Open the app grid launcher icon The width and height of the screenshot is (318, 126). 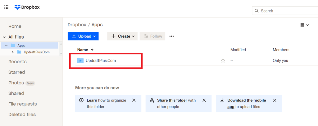pyautogui.click(x=6, y=7)
